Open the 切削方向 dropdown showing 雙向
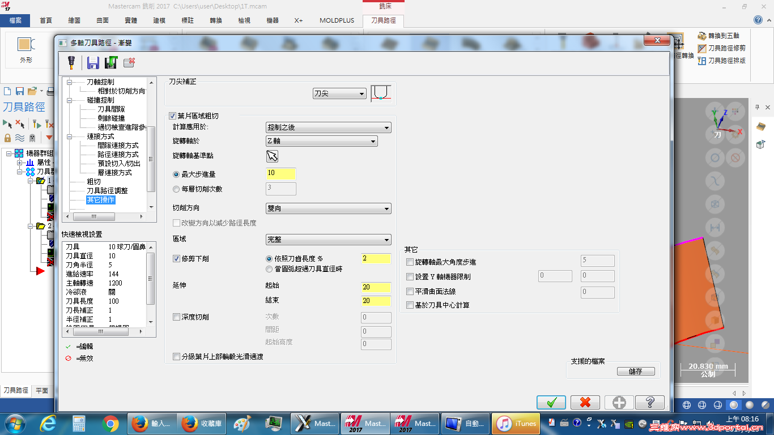This screenshot has height=435, width=774. pos(329,208)
